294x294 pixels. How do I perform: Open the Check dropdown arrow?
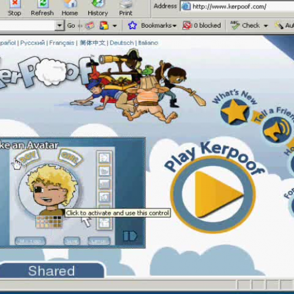[266, 26]
